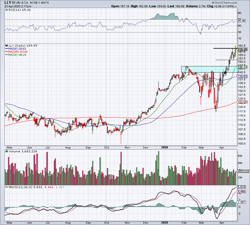
Task: Click the Open 157.18 header value
Action: click(120, 6)
